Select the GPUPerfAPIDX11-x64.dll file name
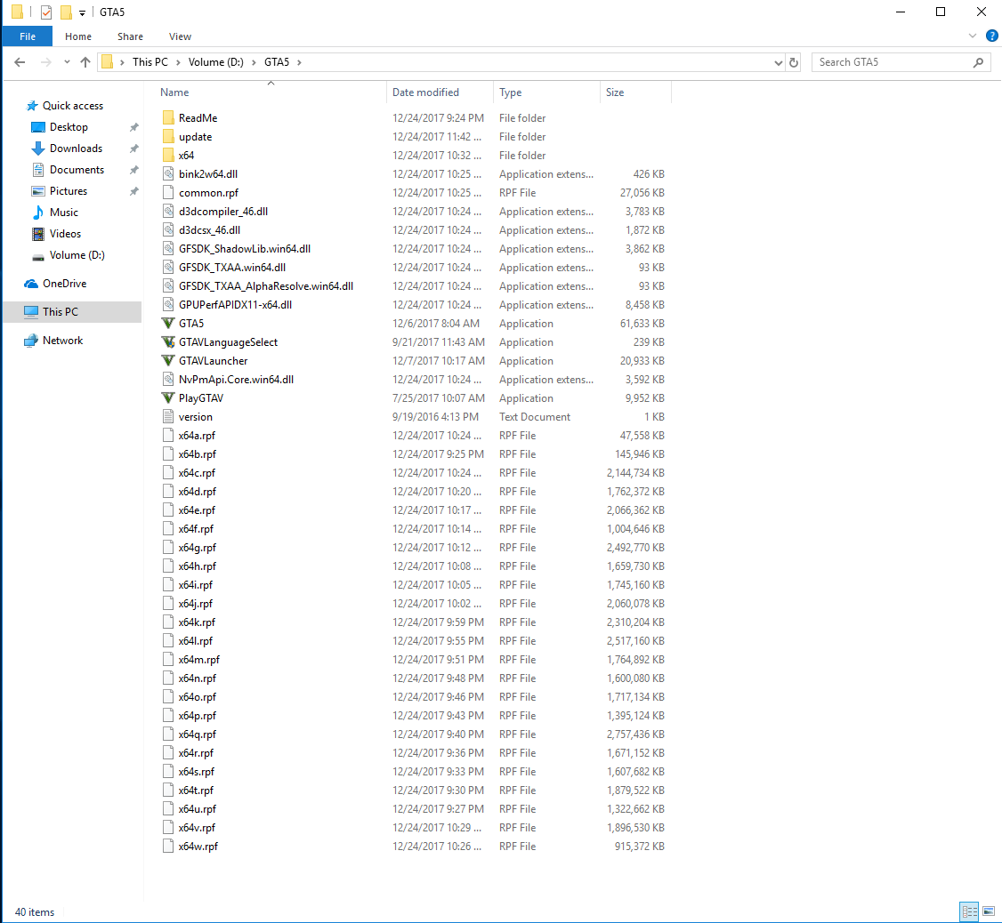 [x=235, y=305]
